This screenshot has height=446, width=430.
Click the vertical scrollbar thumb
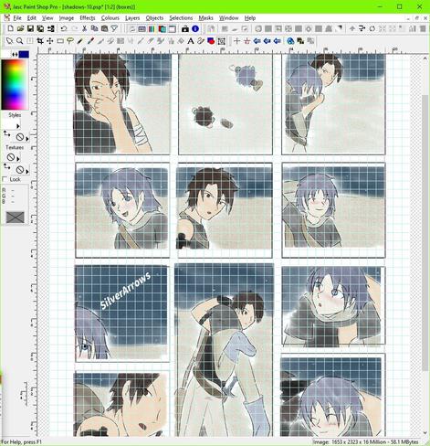pos(425,233)
